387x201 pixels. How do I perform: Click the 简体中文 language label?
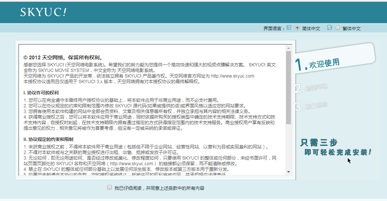[311, 29]
